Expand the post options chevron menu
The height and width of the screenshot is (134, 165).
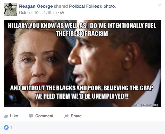tap(159, 5)
